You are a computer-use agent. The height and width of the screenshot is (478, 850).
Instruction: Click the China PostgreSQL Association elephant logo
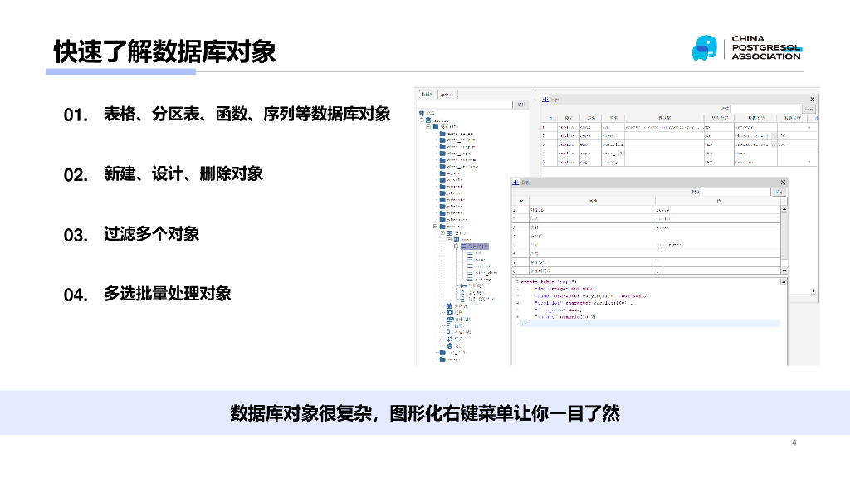point(706,47)
